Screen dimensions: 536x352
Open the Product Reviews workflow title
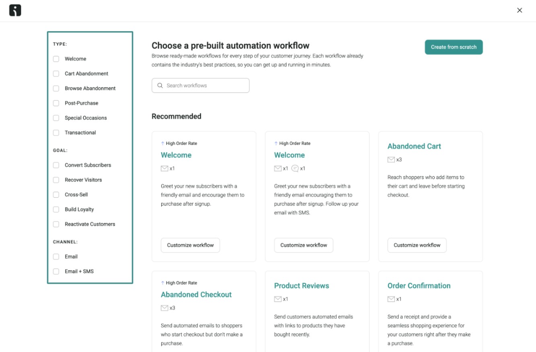pos(302,286)
